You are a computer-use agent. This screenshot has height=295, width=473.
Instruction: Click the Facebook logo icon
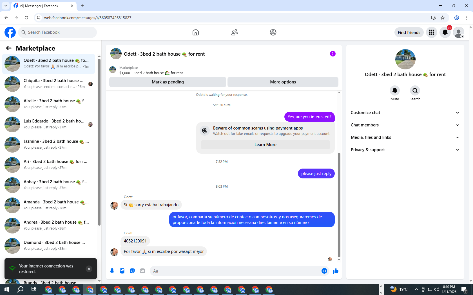[10, 32]
